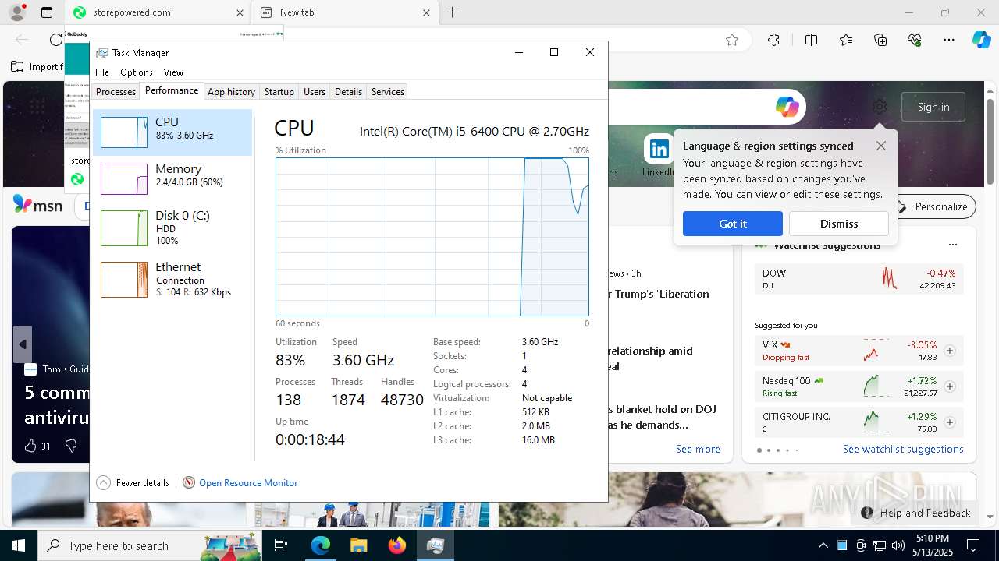
Task: Add VIX to watchlist
Action: coord(950,351)
